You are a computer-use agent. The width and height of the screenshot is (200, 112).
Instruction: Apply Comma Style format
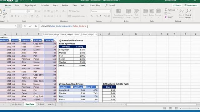[x=101, y=16]
